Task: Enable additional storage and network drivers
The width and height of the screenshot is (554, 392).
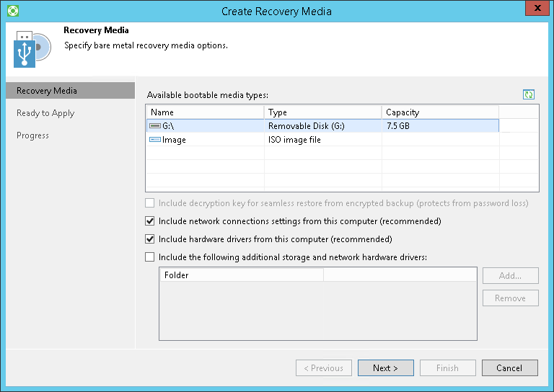Action: point(150,257)
